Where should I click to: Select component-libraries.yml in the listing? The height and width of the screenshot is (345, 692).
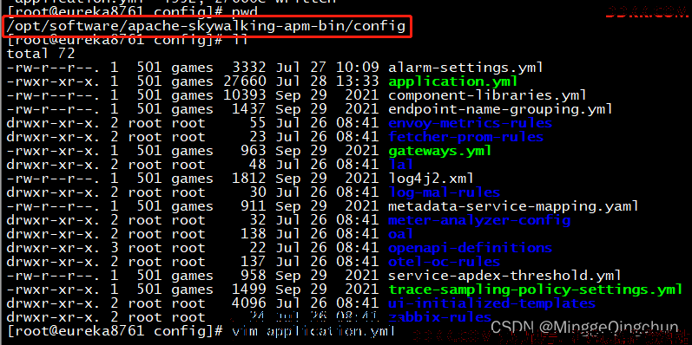click(487, 95)
